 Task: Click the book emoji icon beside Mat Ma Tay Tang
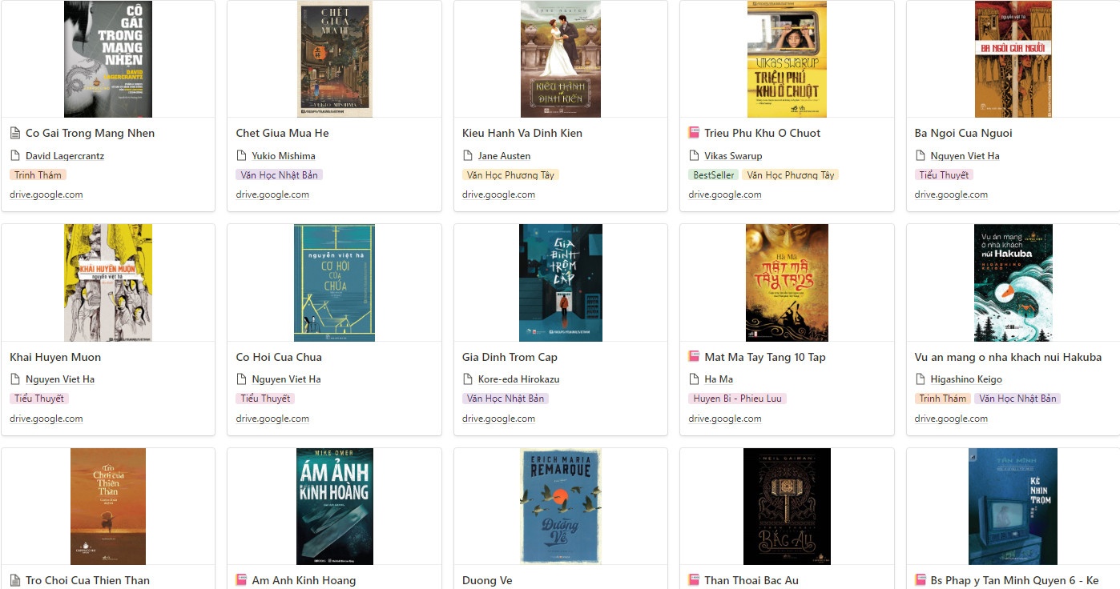[694, 357]
